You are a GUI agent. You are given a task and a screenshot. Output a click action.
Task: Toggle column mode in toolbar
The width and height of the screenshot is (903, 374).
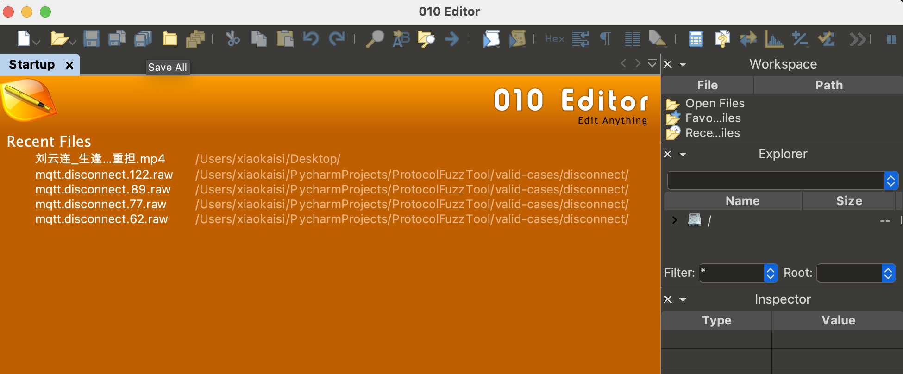point(632,39)
